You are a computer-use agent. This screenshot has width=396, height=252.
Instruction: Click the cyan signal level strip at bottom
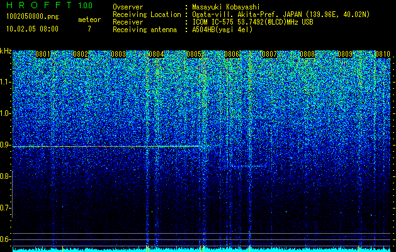pos(201,249)
